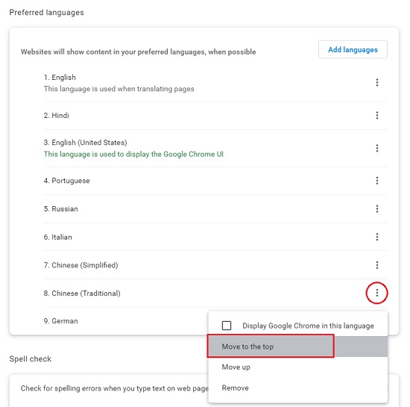410x407 pixels.
Task: Check Display Google Chrome in this language
Action: [x=227, y=326]
